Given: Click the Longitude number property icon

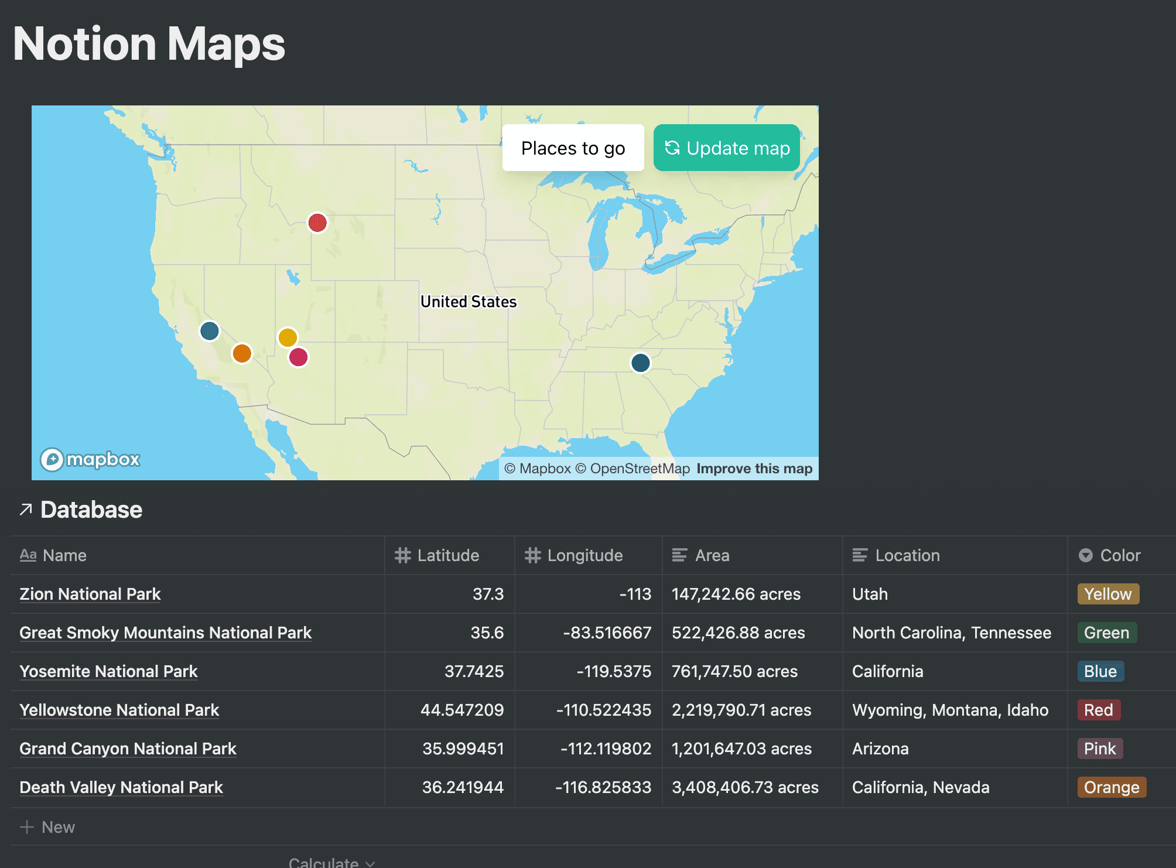Looking at the screenshot, I should click(533, 555).
